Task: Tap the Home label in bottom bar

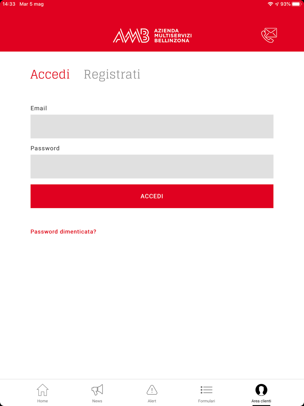Action: [43, 401]
